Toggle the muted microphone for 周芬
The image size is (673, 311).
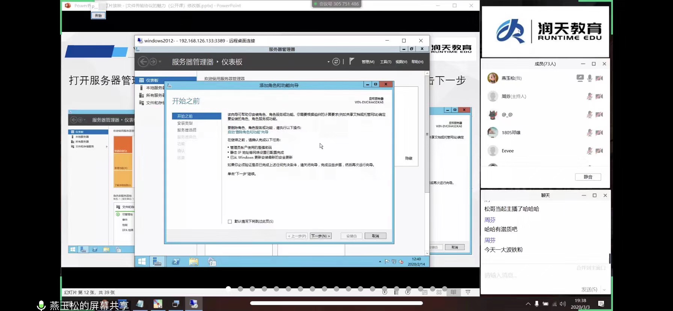click(590, 97)
